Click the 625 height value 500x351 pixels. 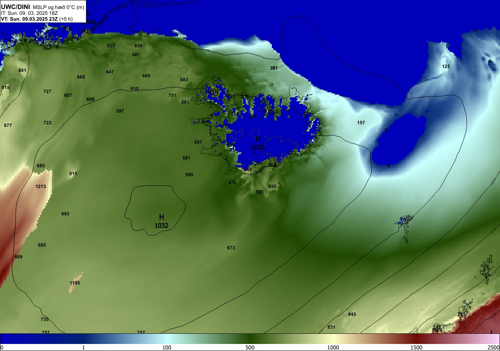click(111, 46)
